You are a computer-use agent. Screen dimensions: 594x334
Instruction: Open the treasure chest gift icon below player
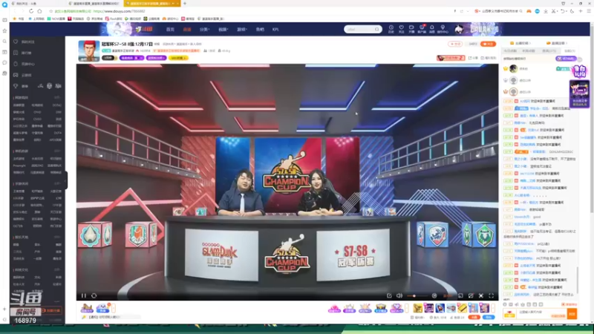[381, 308]
